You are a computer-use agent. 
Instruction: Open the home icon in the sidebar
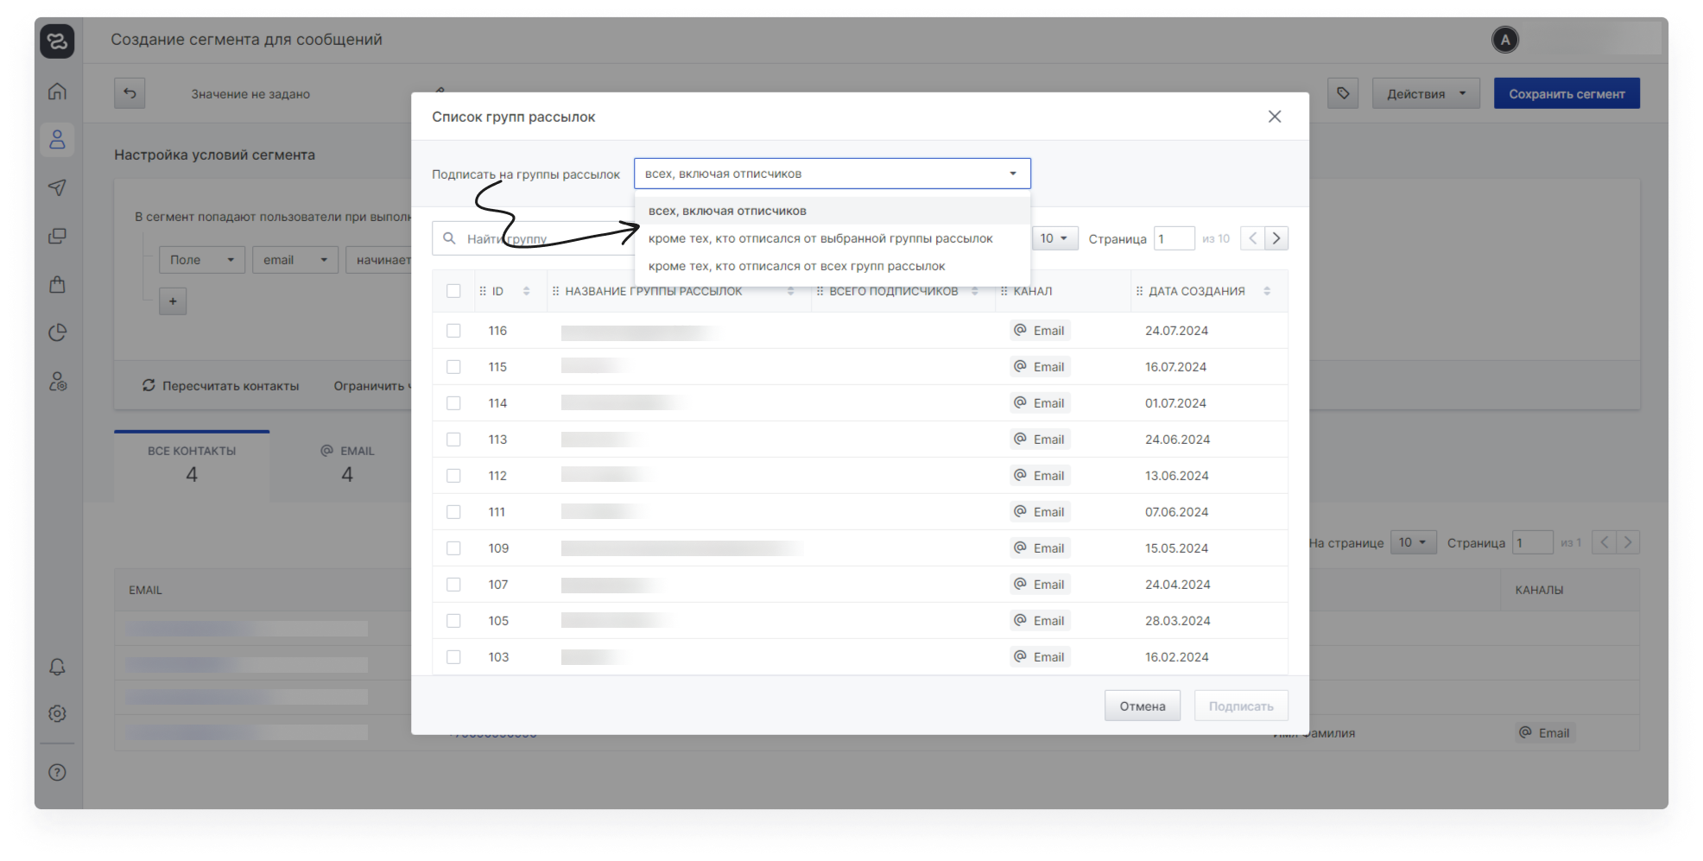pos(57,92)
